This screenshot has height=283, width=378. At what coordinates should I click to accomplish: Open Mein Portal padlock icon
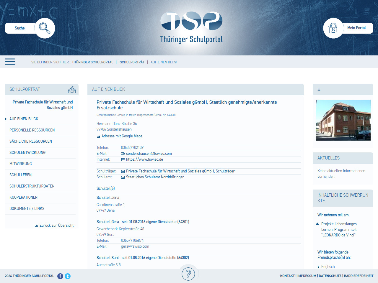point(333,28)
